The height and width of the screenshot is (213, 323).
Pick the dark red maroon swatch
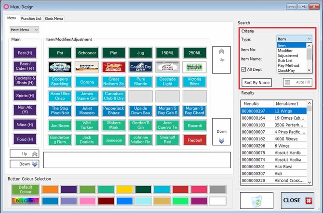click(x=106, y=201)
